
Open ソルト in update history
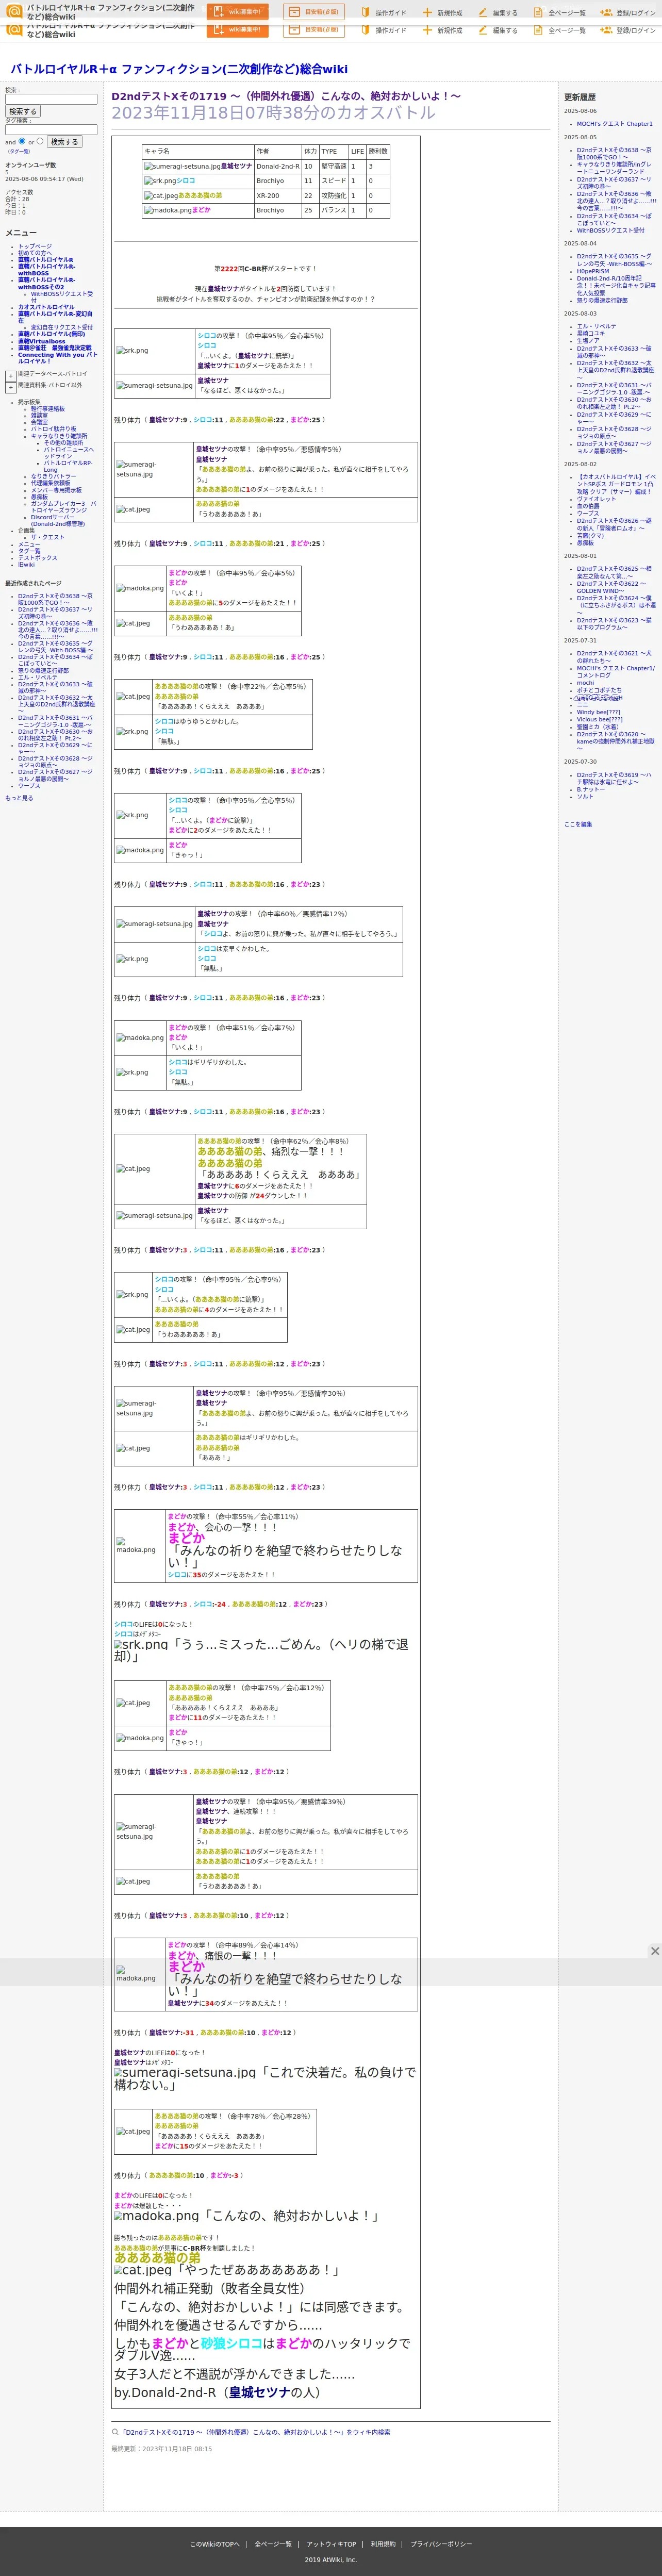tap(585, 796)
